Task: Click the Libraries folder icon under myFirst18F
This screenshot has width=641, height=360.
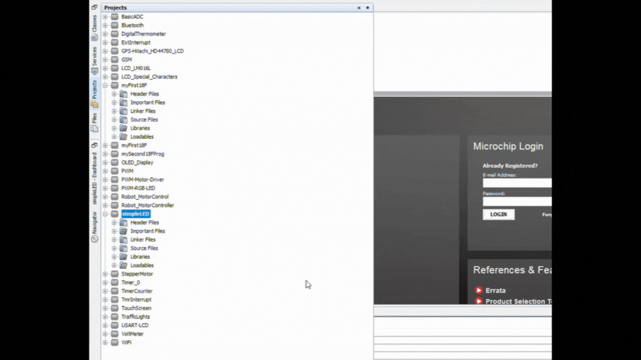Action: pos(123,128)
